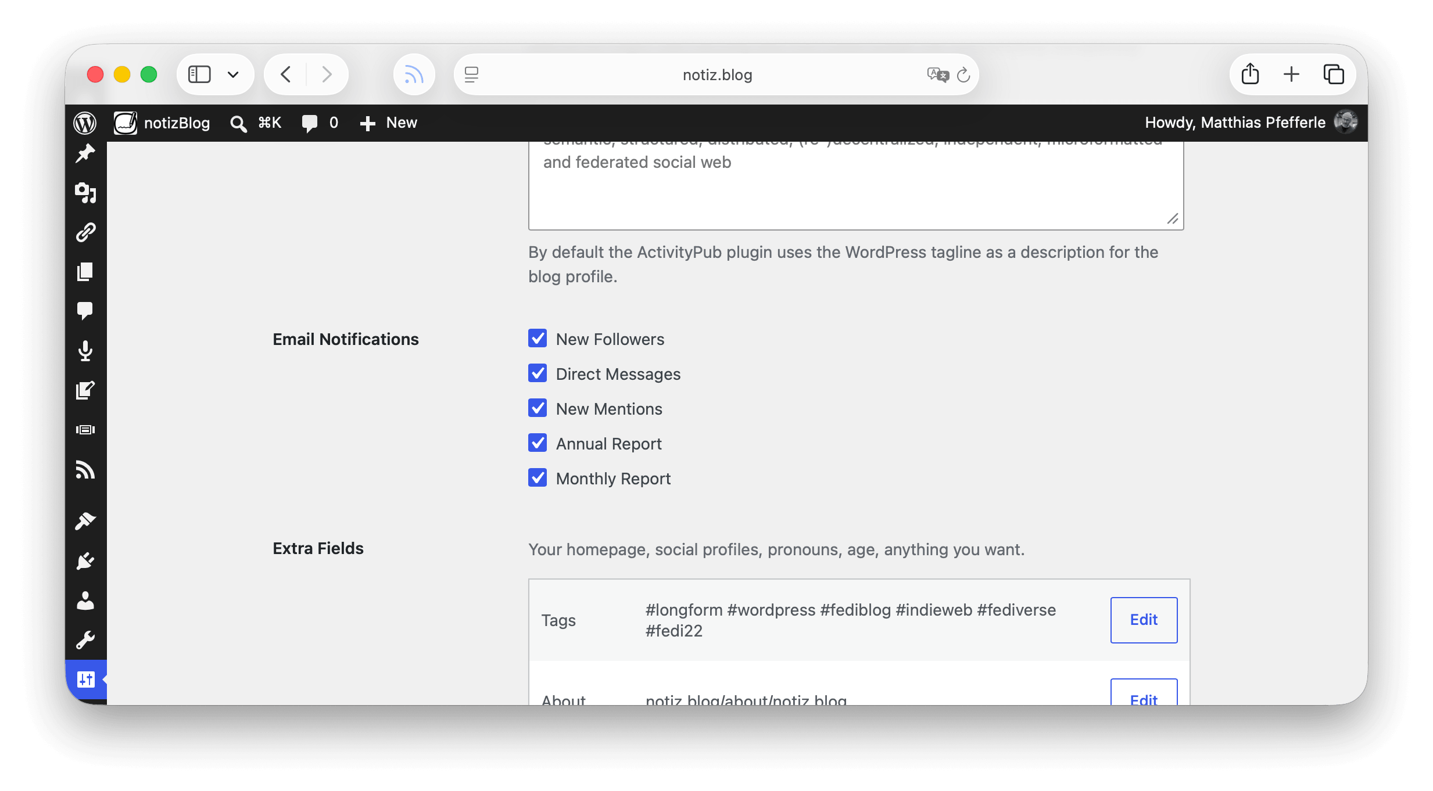Screen dimensions: 1433x791
Task: Open Settings via the highlighted sliders icon
Action: coord(85,679)
